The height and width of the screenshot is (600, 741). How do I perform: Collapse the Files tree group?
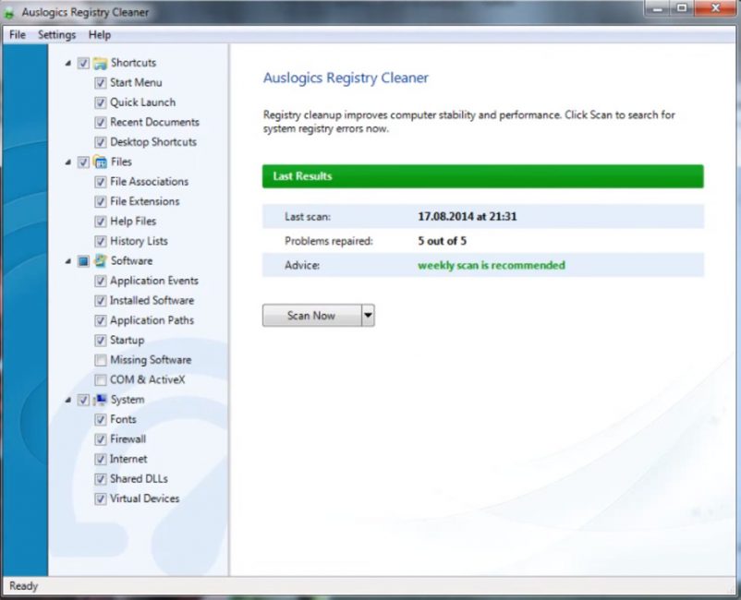coord(68,162)
